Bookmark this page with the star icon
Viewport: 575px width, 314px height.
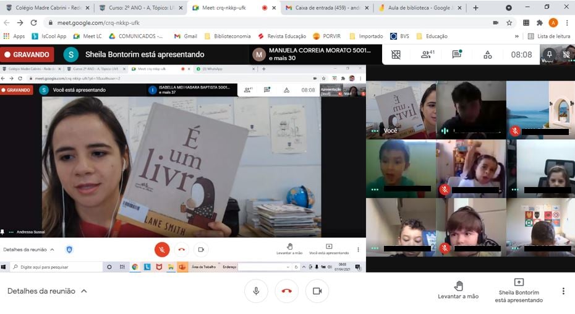509,23
